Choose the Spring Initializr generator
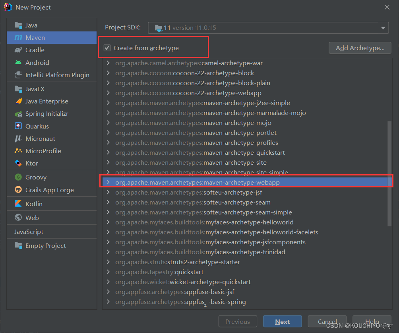The height and width of the screenshot is (333, 399). click(x=52, y=114)
